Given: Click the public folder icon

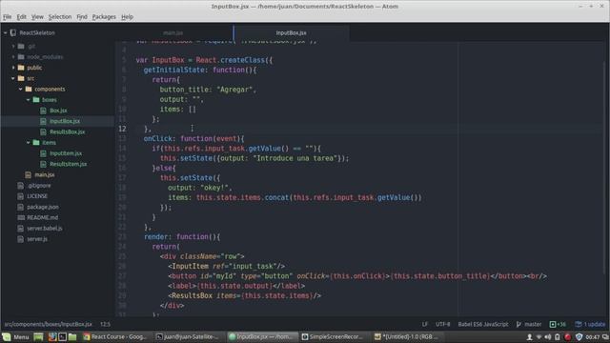Looking at the screenshot, I should click(21, 68).
